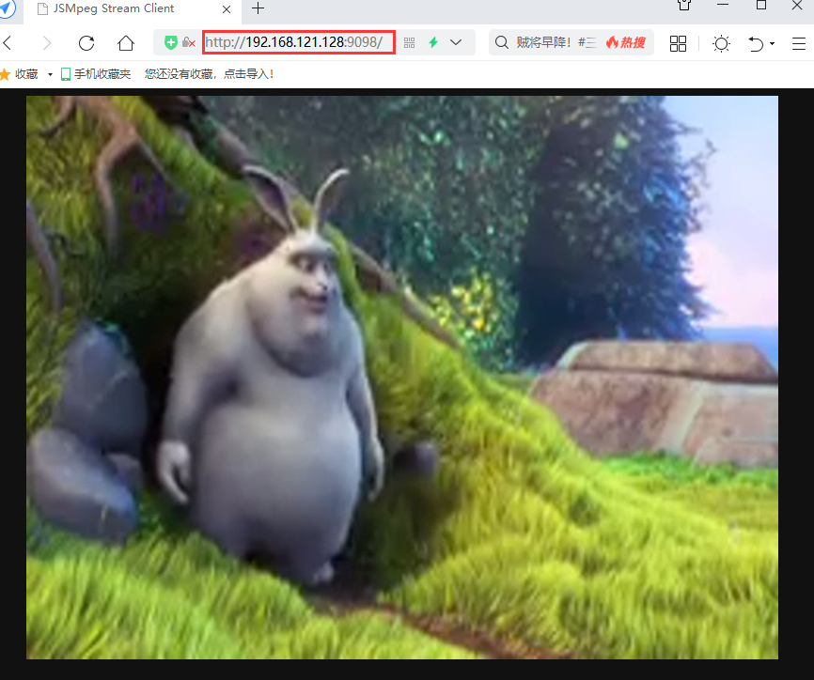Close the JSMpeg Stream Client tab
This screenshot has width=814, height=680.
[x=227, y=9]
